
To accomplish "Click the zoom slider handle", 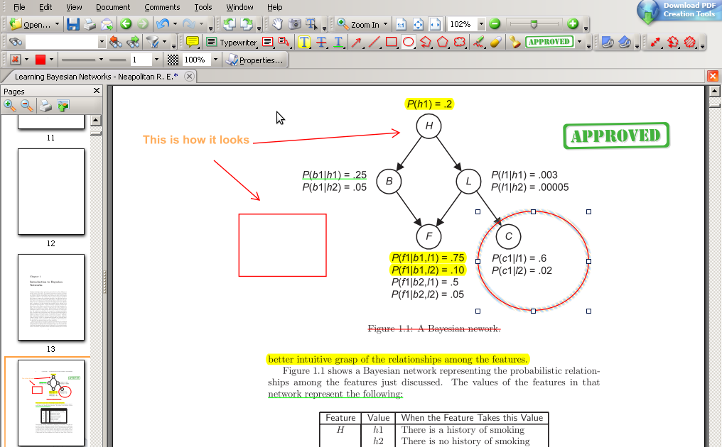I will click(x=534, y=24).
